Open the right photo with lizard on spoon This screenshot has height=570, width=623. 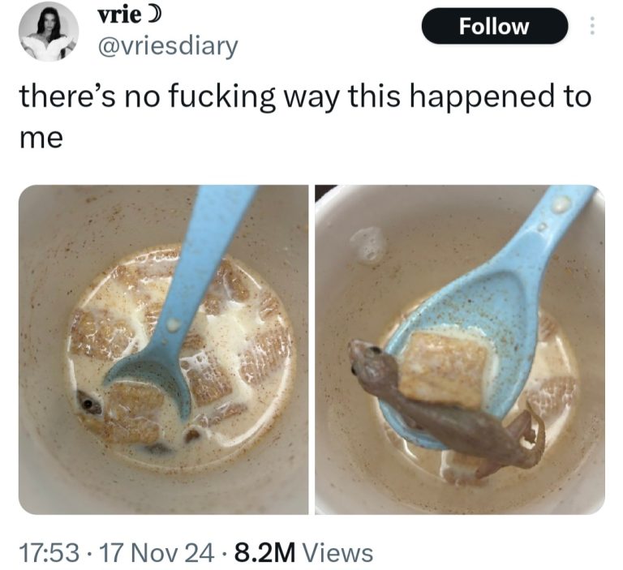coord(460,349)
